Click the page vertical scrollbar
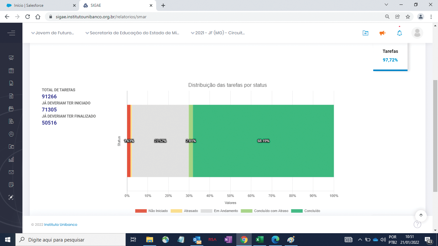The image size is (438, 246). pos(435,136)
